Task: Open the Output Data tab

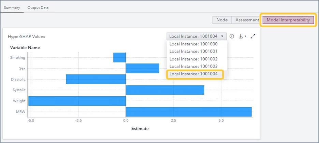Action: coord(38,8)
